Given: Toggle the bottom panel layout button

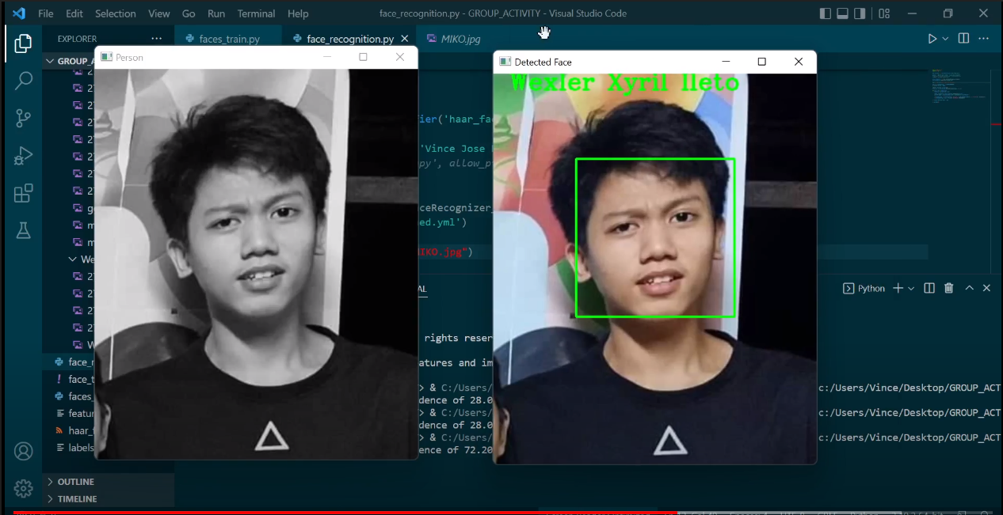Looking at the screenshot, I should 842,13.
